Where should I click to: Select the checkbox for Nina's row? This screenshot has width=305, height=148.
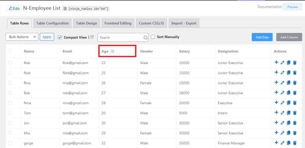pyautogui.click(x=10, y=103)
